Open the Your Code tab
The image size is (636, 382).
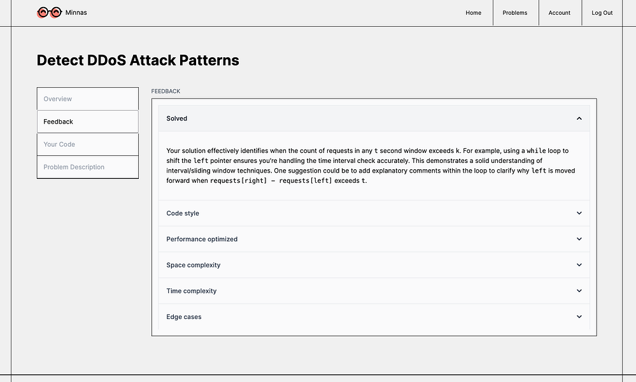coord(88,145)
